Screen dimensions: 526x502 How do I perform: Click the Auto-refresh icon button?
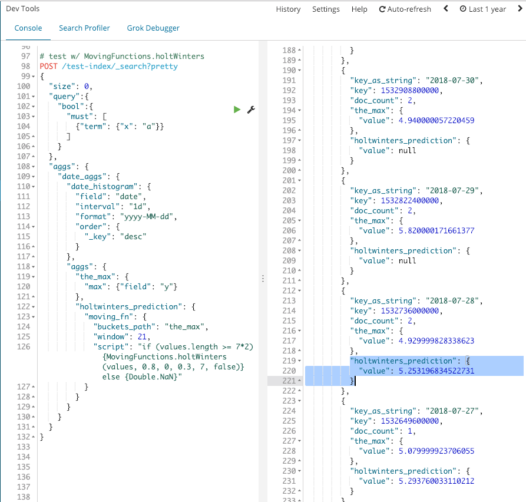click(x=405, y=9)
